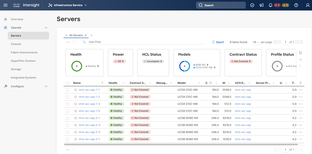Filter by Power Off 8
Viewport: 312px width, 154px height.
click(119, 61)
